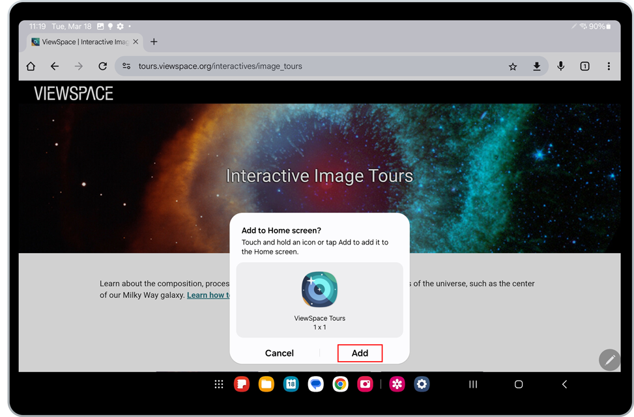Reload the page with the refresh icon

coord(103,66)
